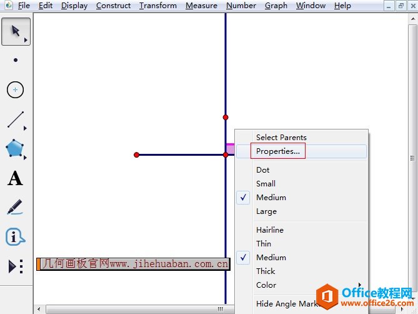Click the red left endpoint of segment

136,154
